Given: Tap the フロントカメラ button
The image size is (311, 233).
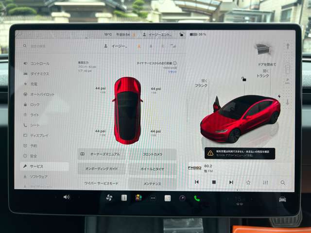Looking at the screenshot, I should pos(153,154).
